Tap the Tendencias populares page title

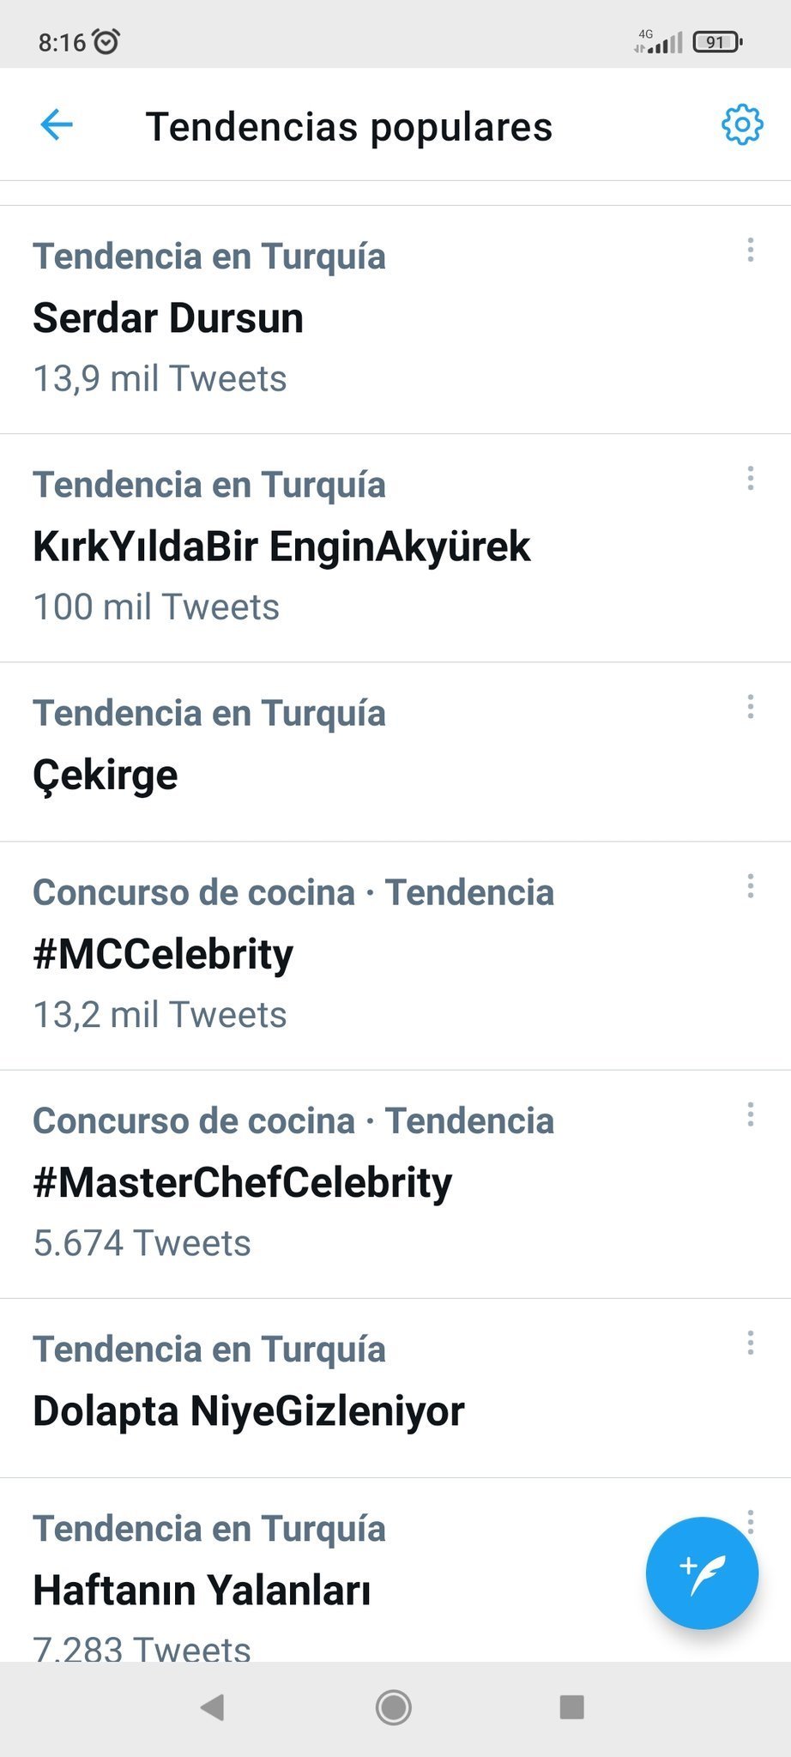click(349, 127)
